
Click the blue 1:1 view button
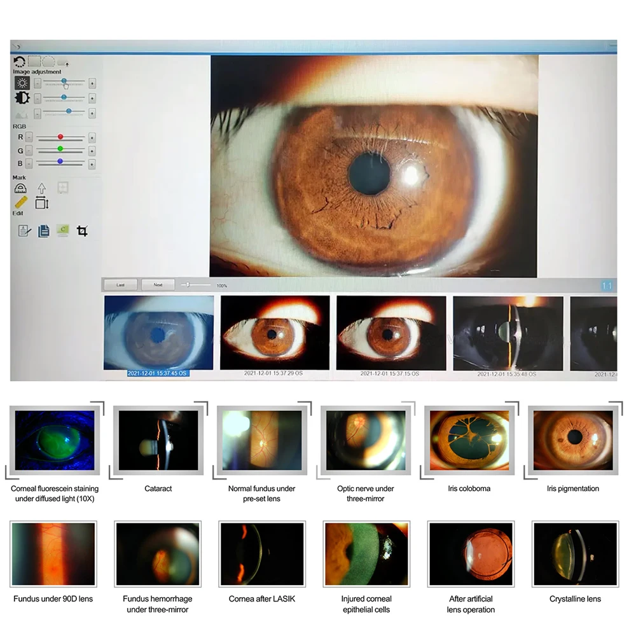click(x=607, y=286)
